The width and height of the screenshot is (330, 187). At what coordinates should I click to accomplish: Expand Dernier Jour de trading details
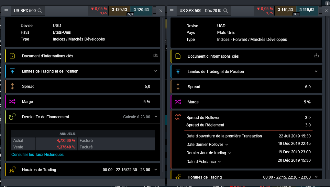click(230, 153)
